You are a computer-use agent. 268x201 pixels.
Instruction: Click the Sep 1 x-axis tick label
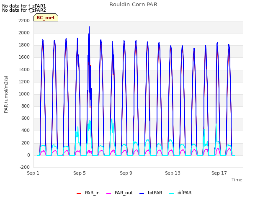point(33,173)
